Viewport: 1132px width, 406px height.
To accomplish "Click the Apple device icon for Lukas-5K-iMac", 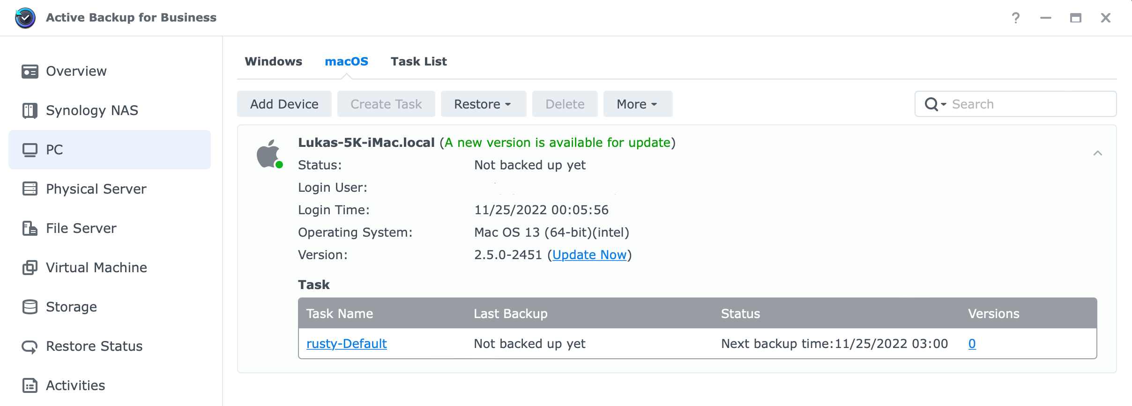I will 269,154.
